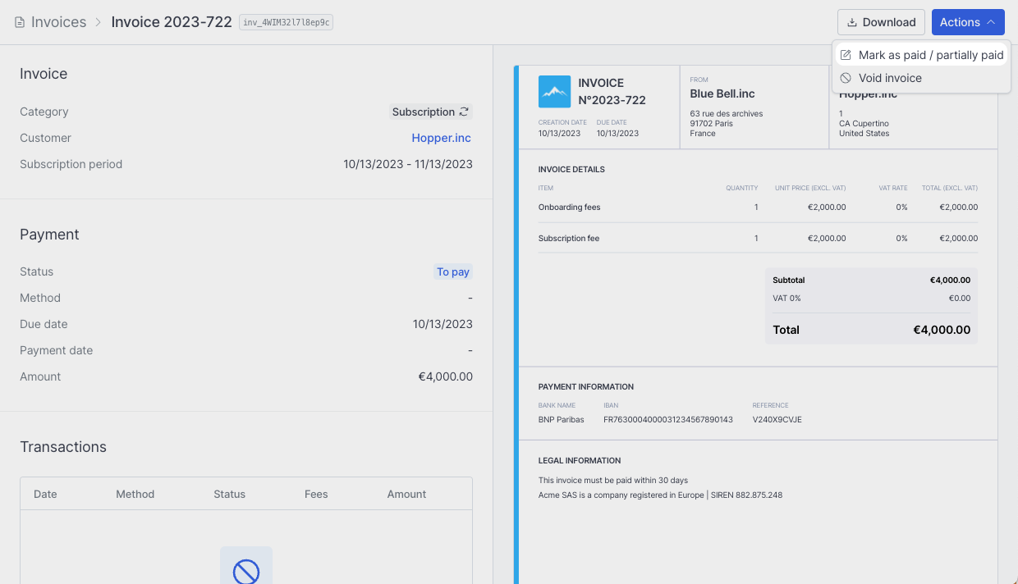This screenshot has height=584, width=1018.
Task: Click the Subtotal row in invoice preview
Action: (871, 280)
